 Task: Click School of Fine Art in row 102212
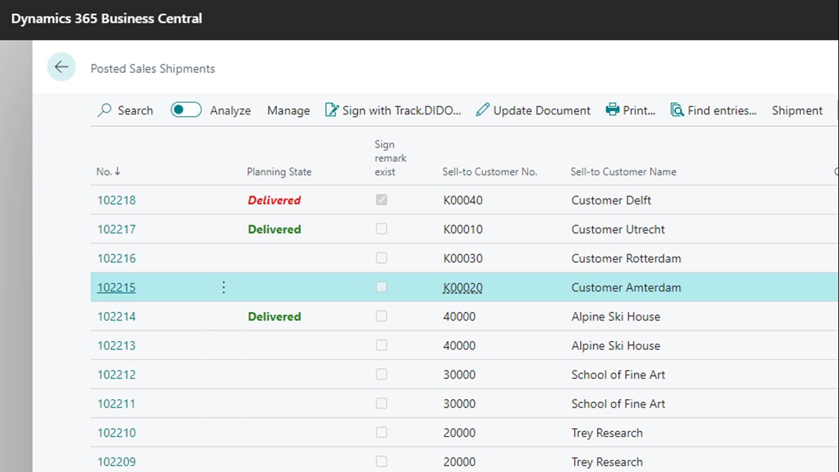[x=618, y=374]
